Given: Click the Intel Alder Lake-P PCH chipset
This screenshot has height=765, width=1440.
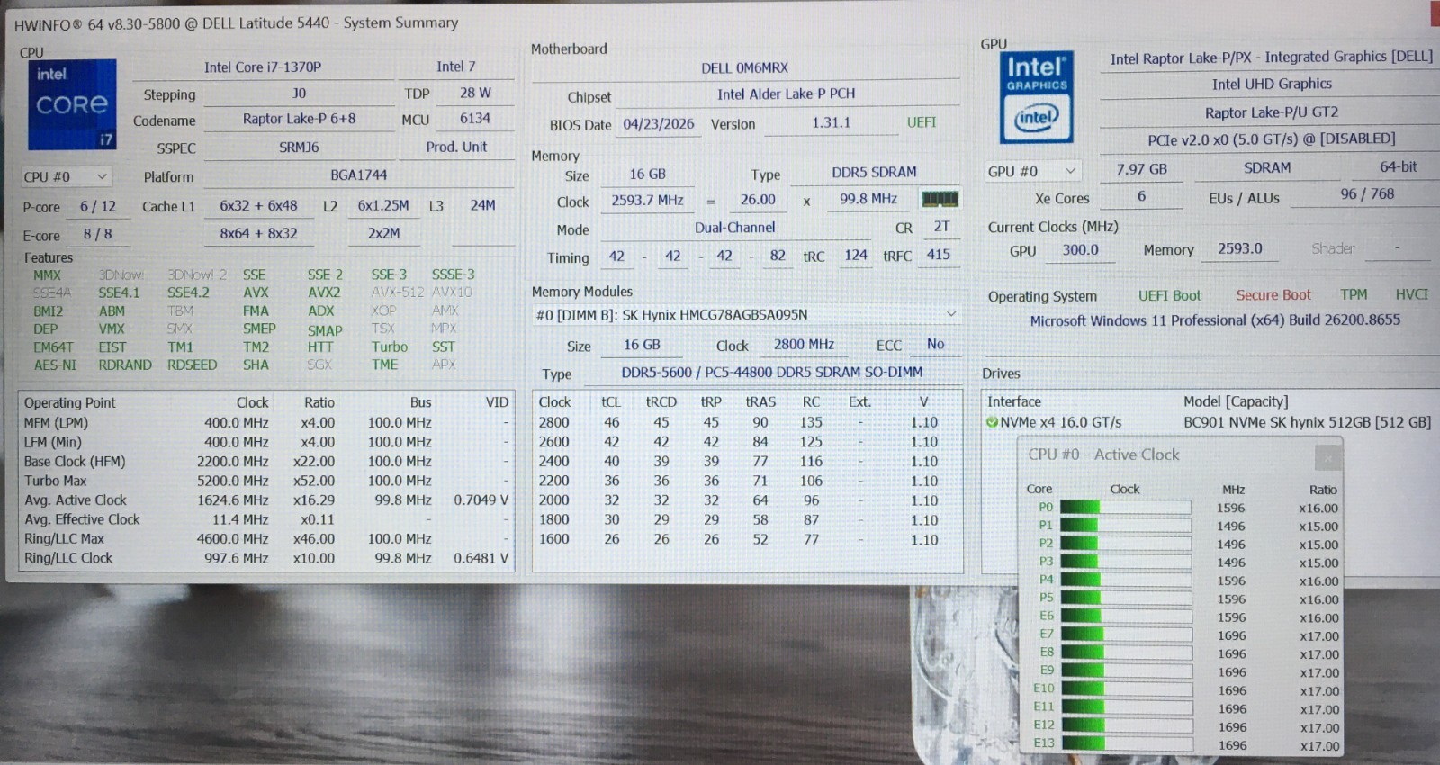Looking at the screenshot, I should pyautogui.click(x=787, y=94).
